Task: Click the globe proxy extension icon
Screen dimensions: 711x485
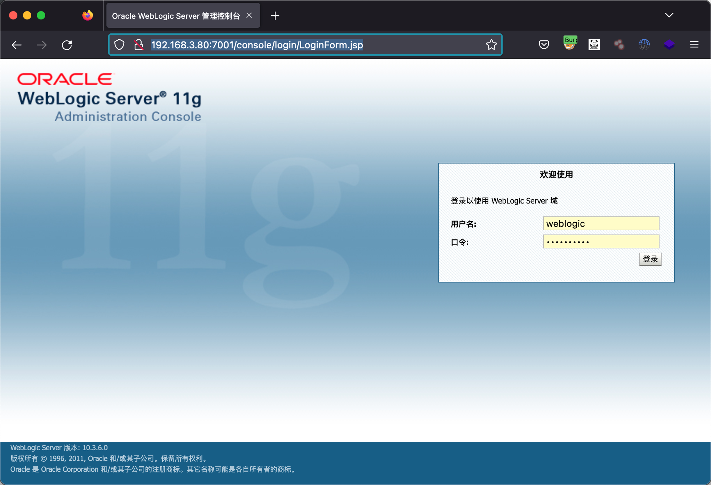Action: tap(644, 45)
